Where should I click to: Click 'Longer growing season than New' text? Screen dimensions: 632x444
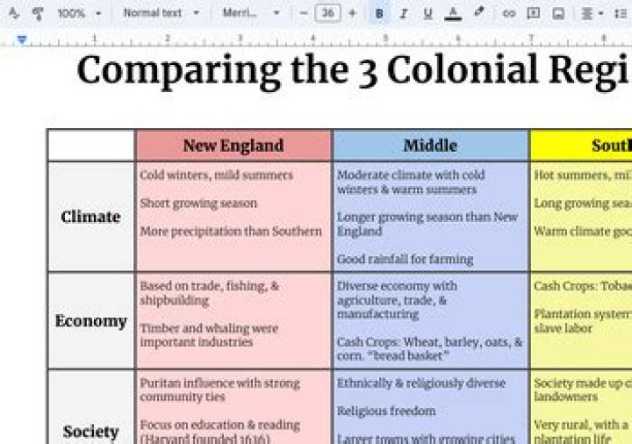click(x=427, y=217)
